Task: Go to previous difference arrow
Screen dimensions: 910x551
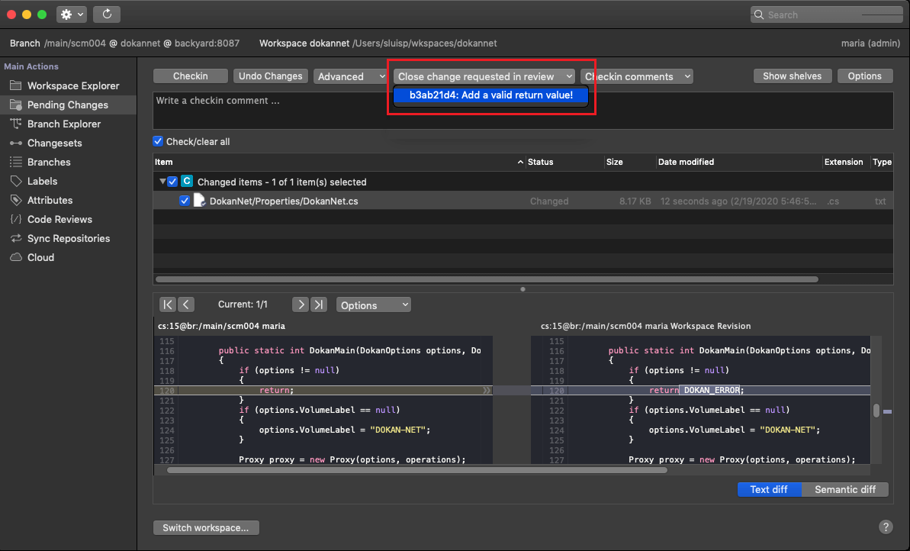Action: (x=186, y=304)
